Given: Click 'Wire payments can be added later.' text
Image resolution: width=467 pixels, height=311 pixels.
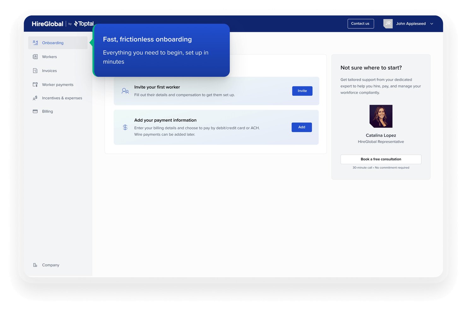Looking at the screenshot, I should click(x=165, y=135).
